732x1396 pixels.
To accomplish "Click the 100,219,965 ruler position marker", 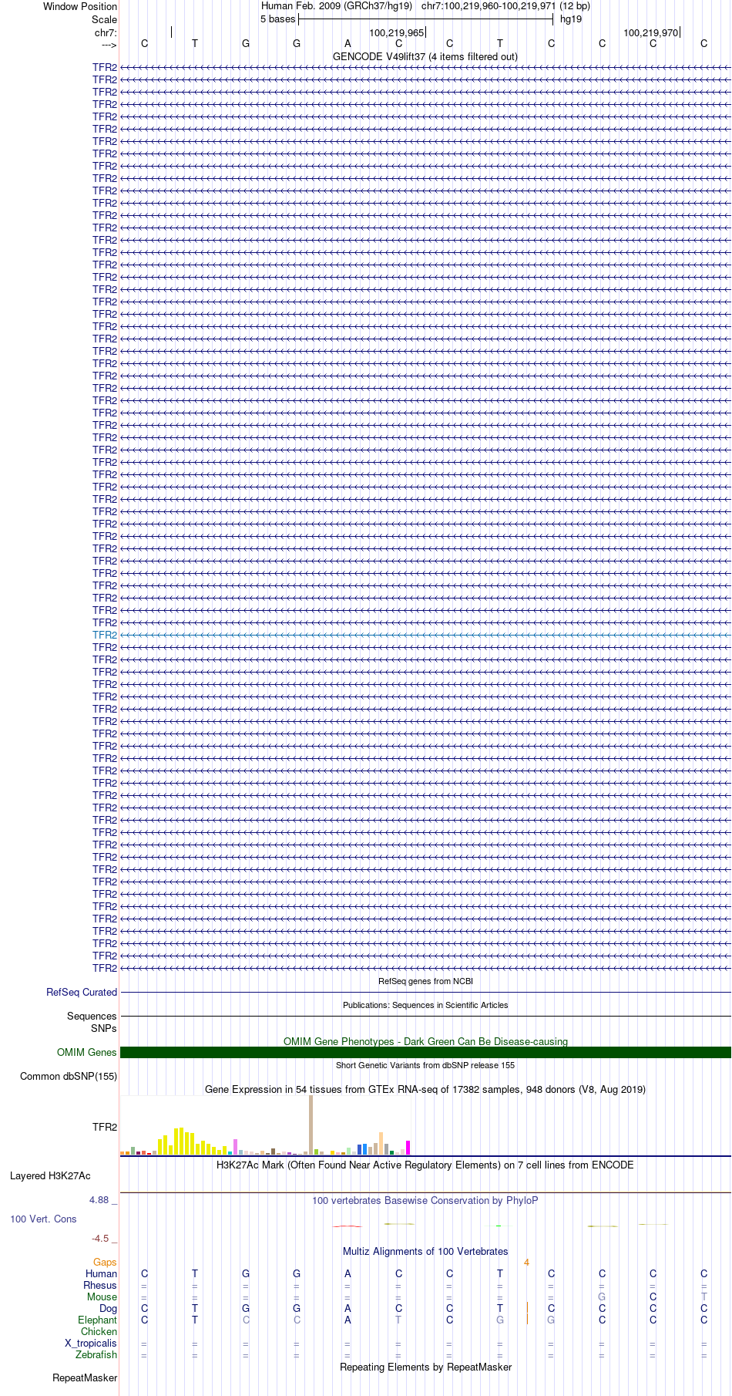I will (397, 33).
